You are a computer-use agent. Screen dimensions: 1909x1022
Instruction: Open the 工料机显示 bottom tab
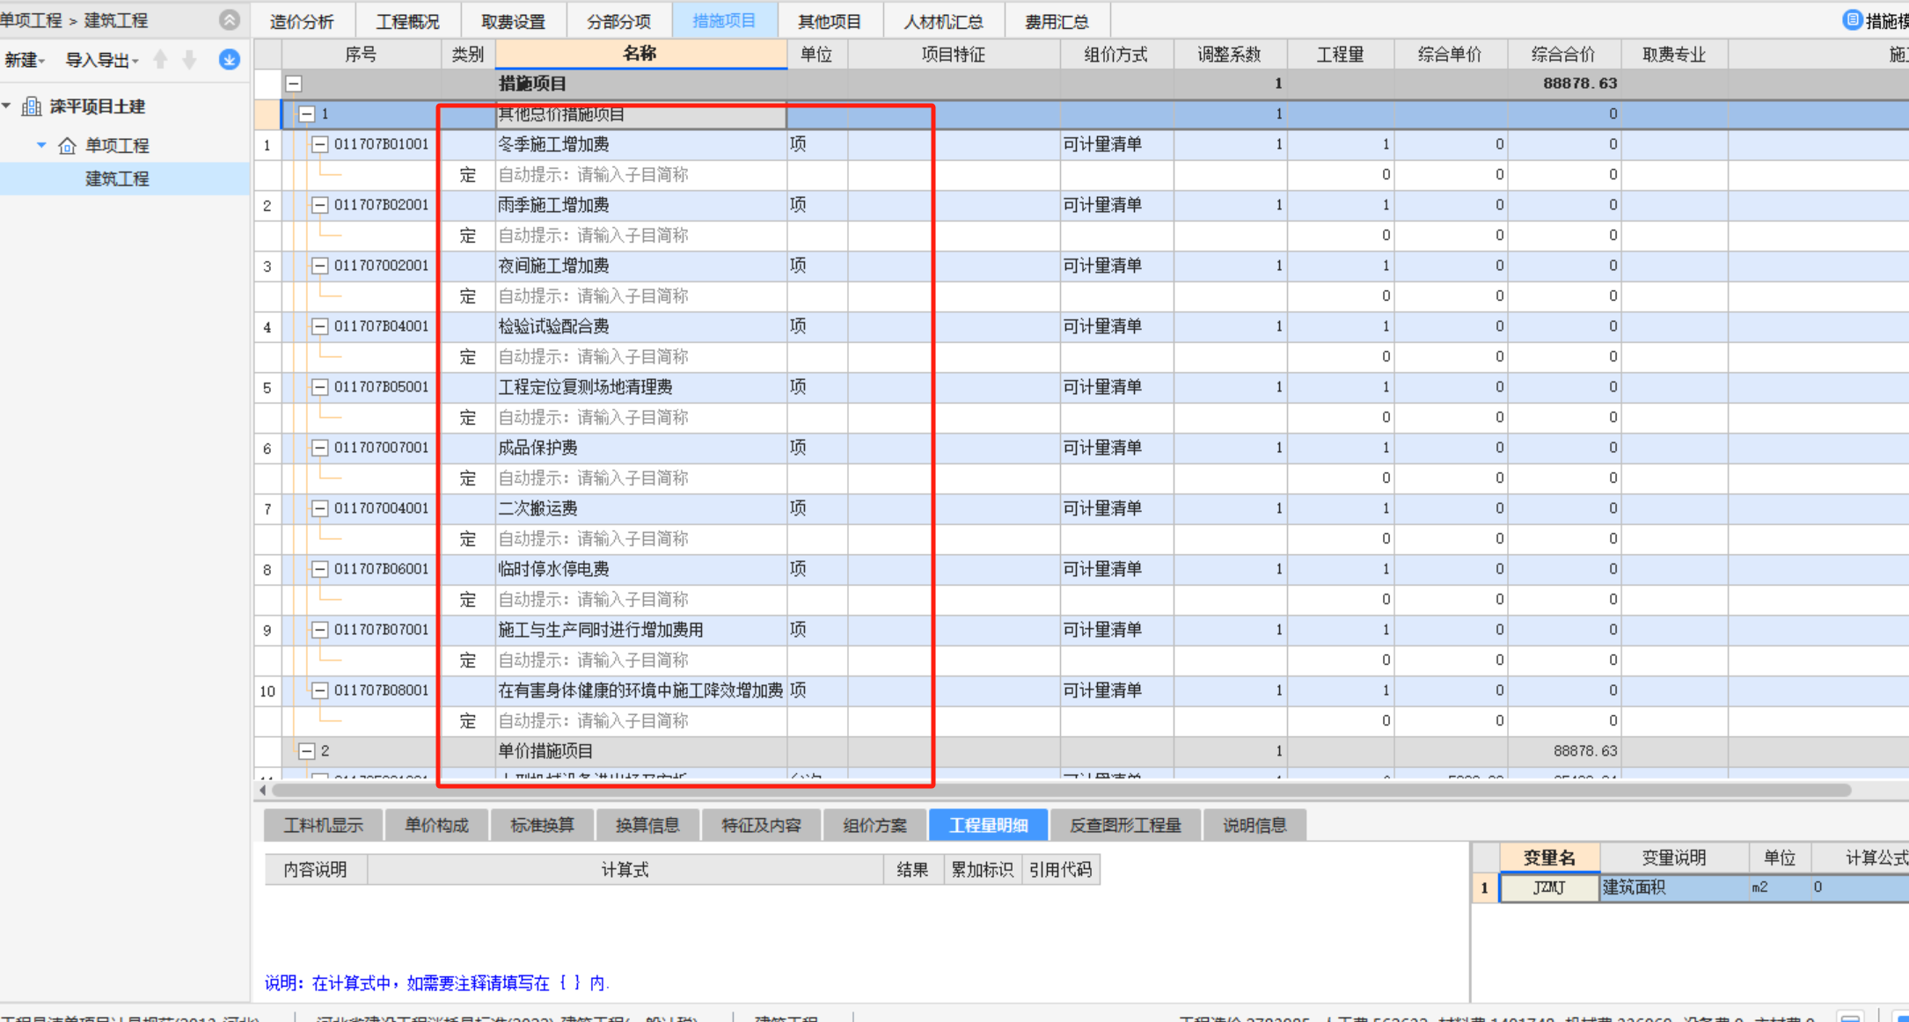323,825
